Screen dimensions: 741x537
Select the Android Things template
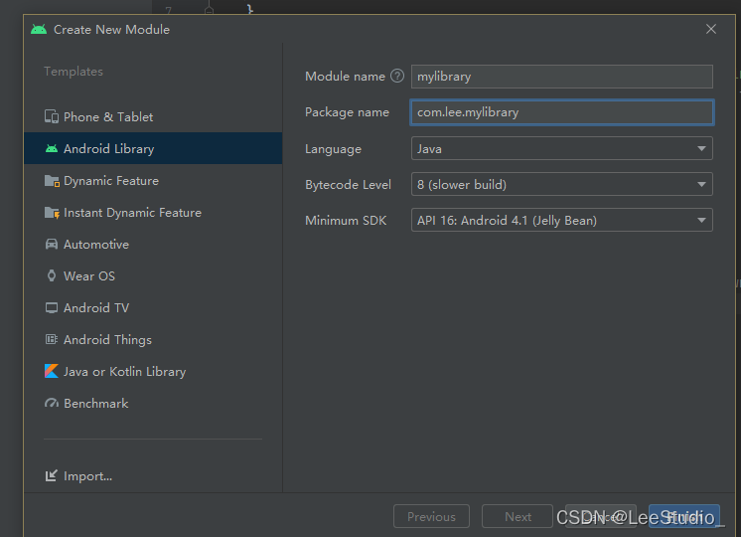153,340
